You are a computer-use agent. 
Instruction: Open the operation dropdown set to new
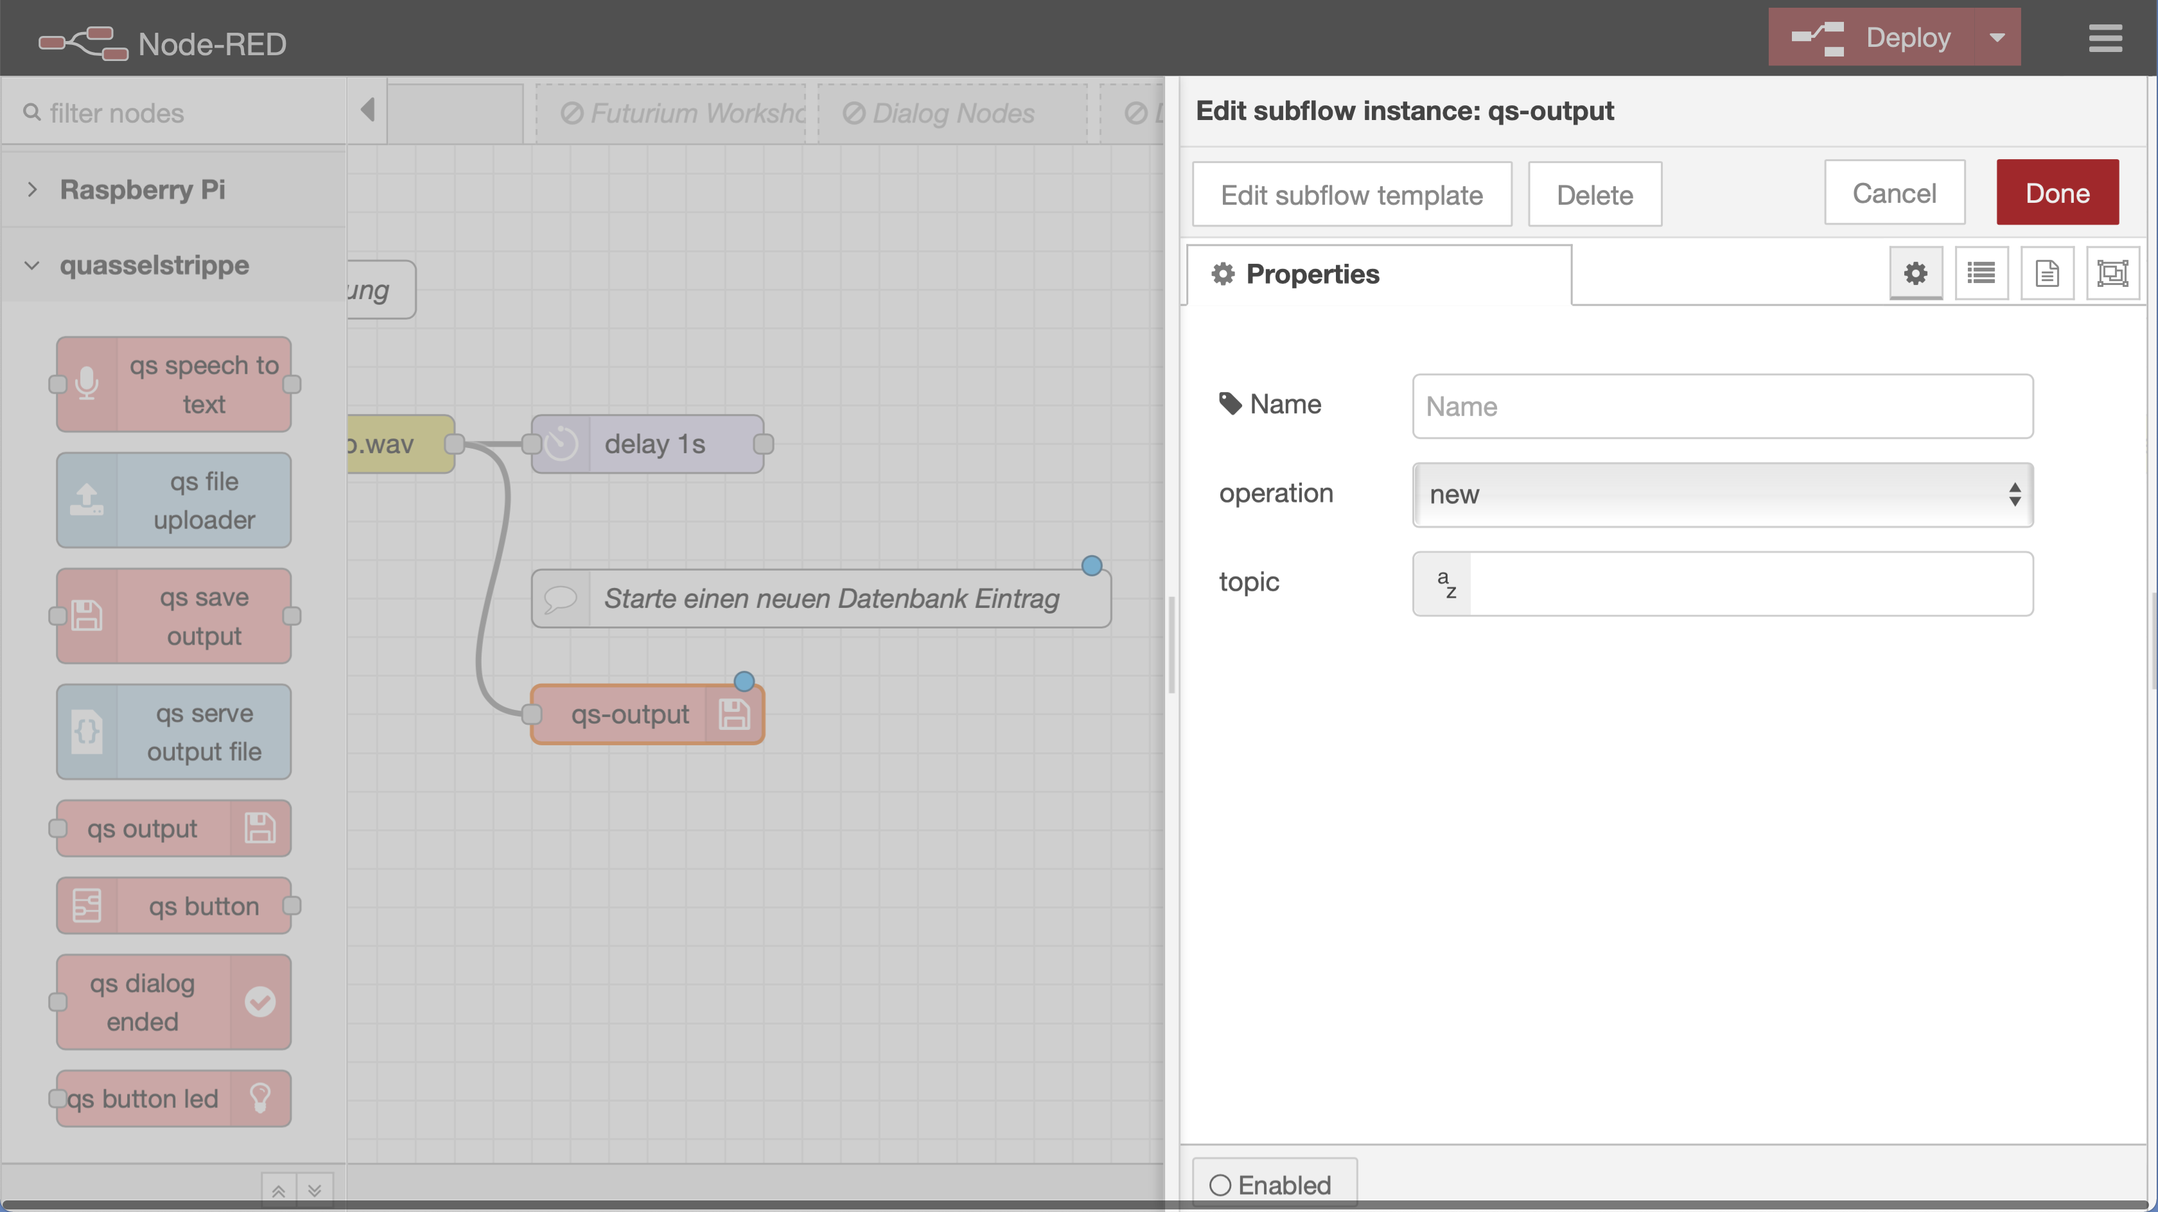point(1723,495)
